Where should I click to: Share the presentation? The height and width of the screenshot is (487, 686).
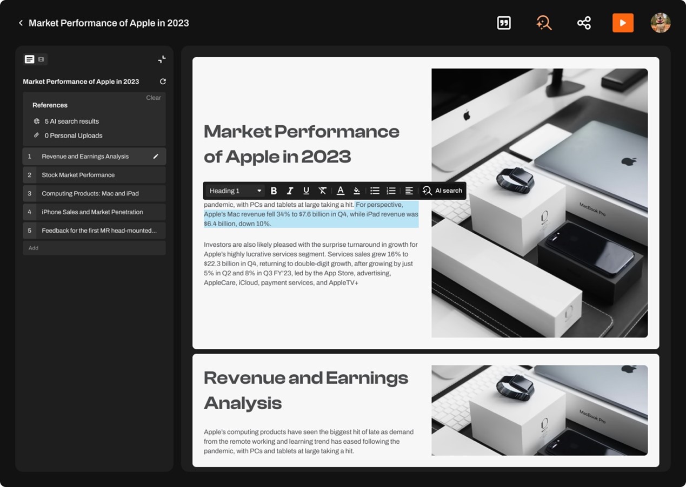coord(584,23)
